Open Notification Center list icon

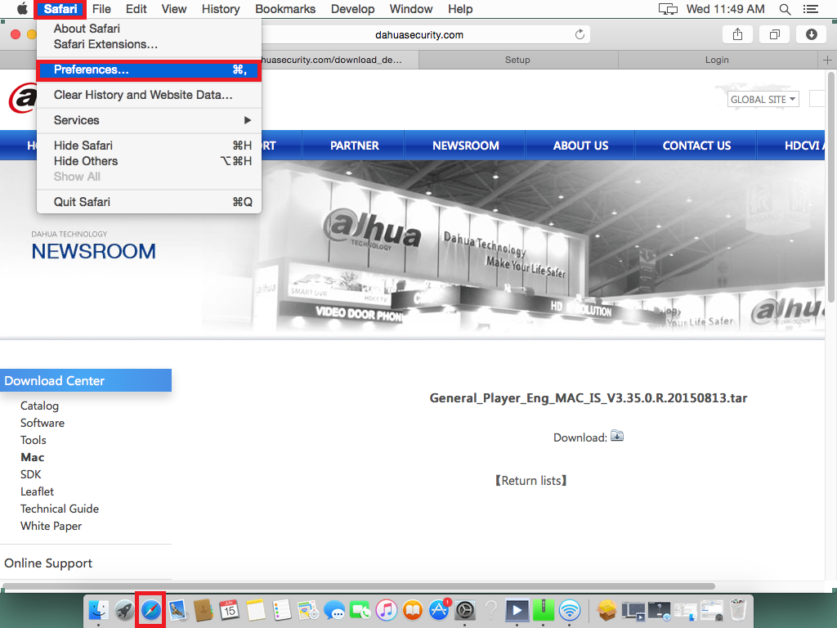[810, 9]
